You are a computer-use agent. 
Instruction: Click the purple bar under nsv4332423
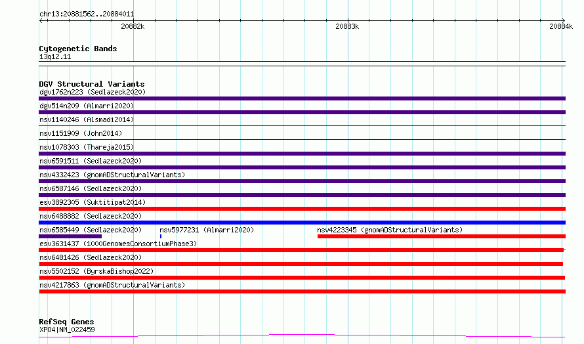pos(302,181)
